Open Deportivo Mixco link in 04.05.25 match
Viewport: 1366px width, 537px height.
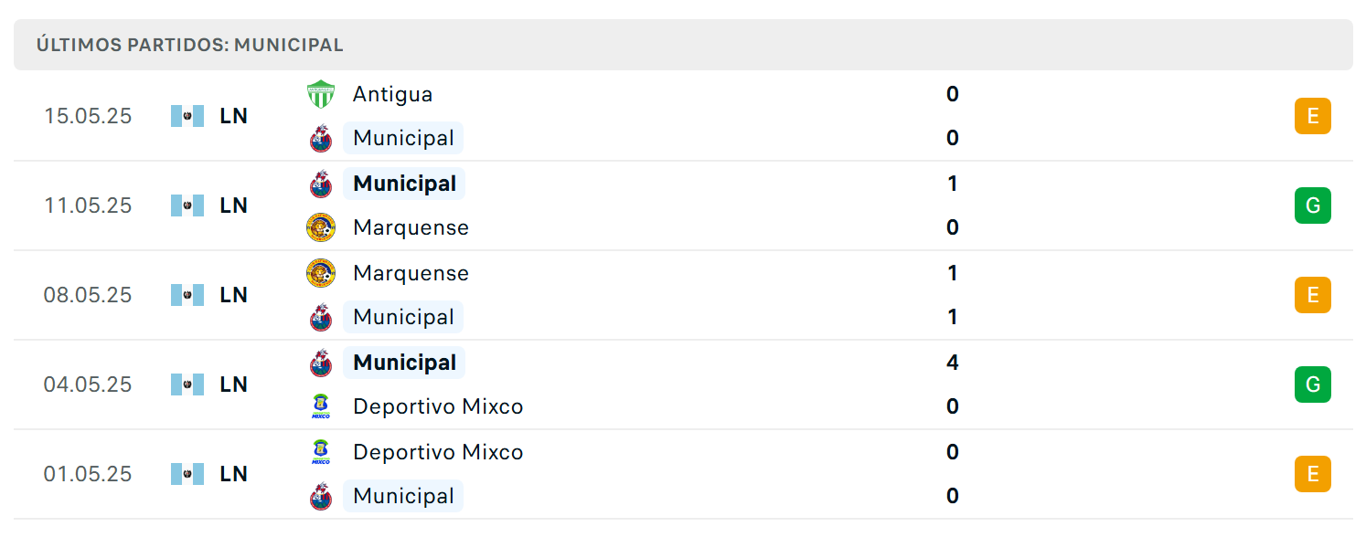438,406
